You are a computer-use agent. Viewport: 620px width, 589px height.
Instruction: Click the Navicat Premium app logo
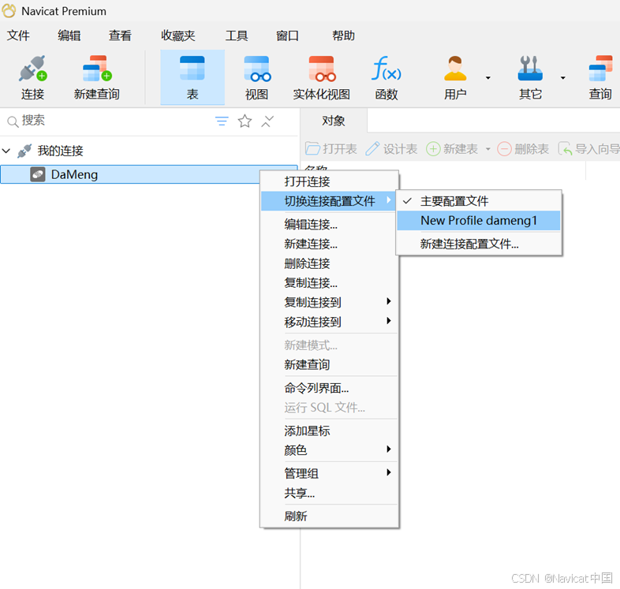[9, 11]
